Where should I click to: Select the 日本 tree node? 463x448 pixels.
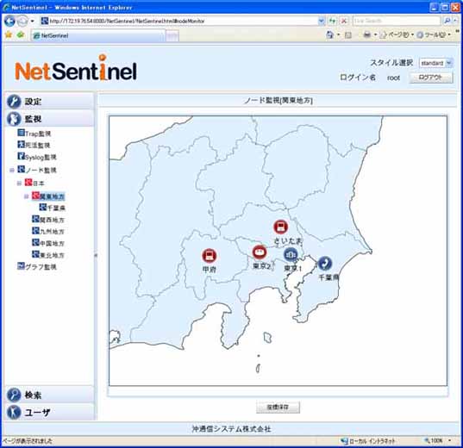34,183
